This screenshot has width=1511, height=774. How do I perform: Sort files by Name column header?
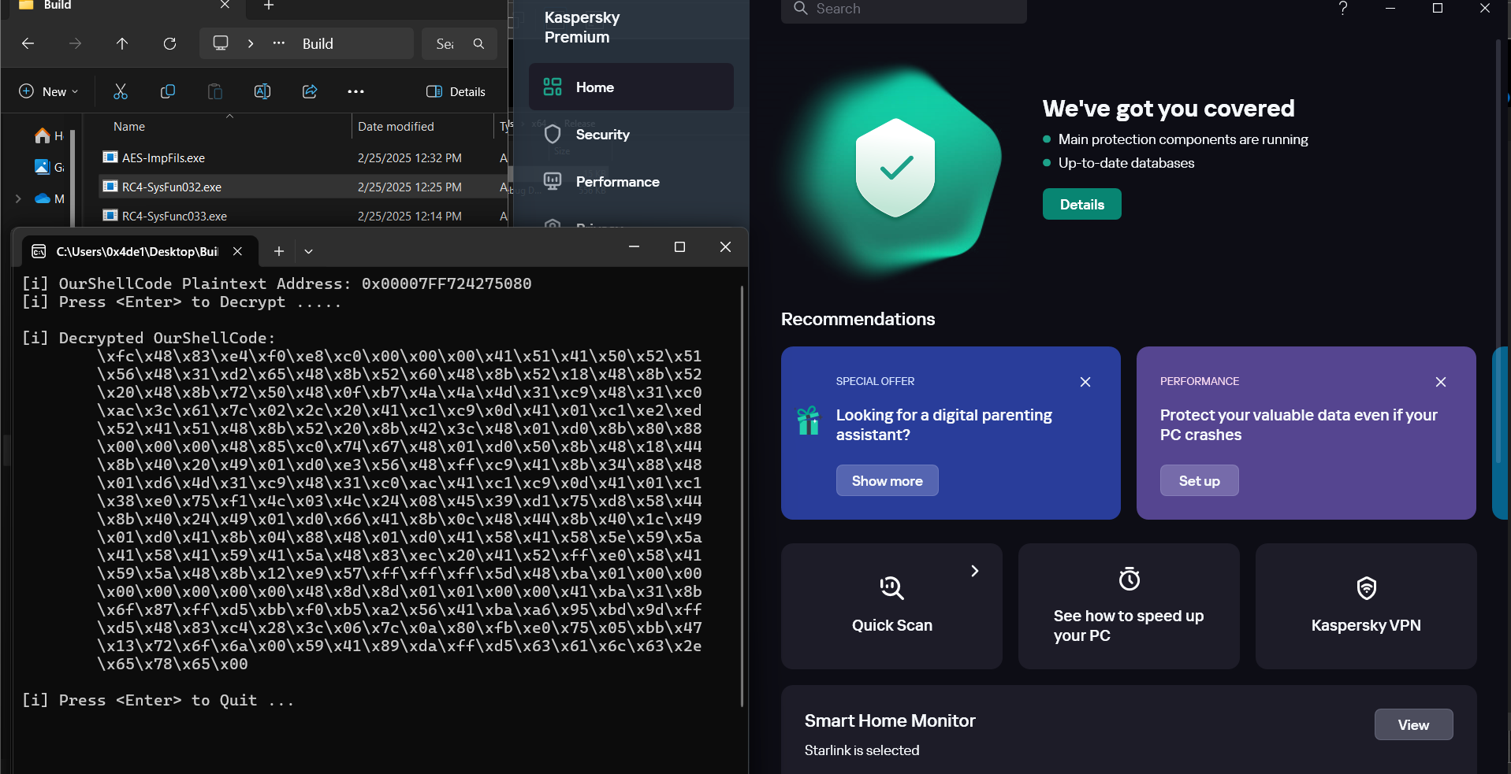[x=129, y=127]
